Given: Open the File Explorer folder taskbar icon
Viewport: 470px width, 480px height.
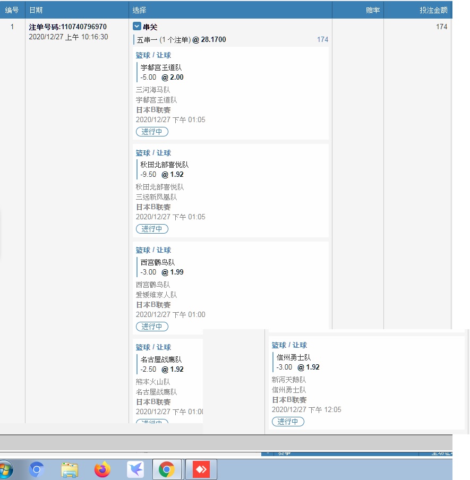Looking at the screenshot, I should (70, 469).
